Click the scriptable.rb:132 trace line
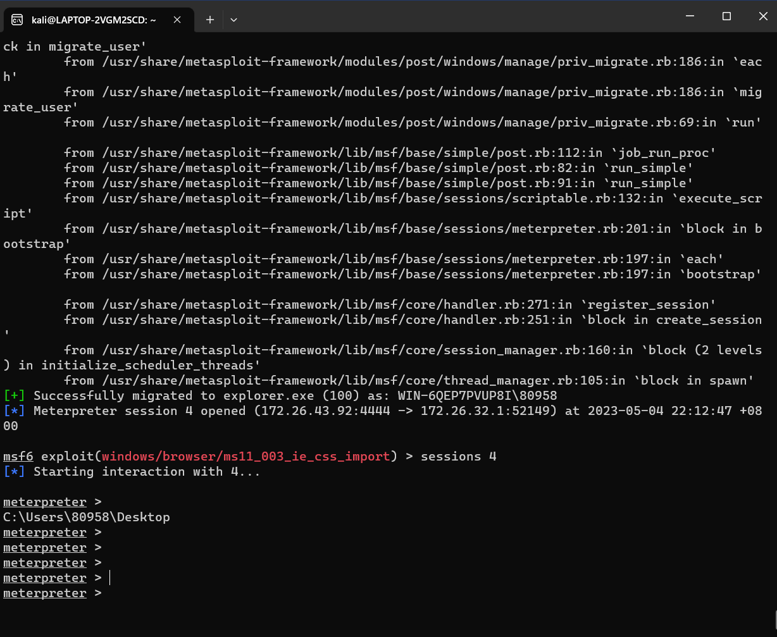Image resolution: width=777 pixels, height=637 pixels. [x=383, y=206]
